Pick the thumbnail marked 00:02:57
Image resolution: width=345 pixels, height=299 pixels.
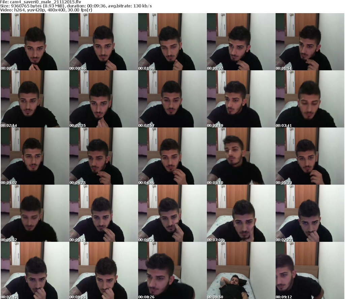click(172, 99)
